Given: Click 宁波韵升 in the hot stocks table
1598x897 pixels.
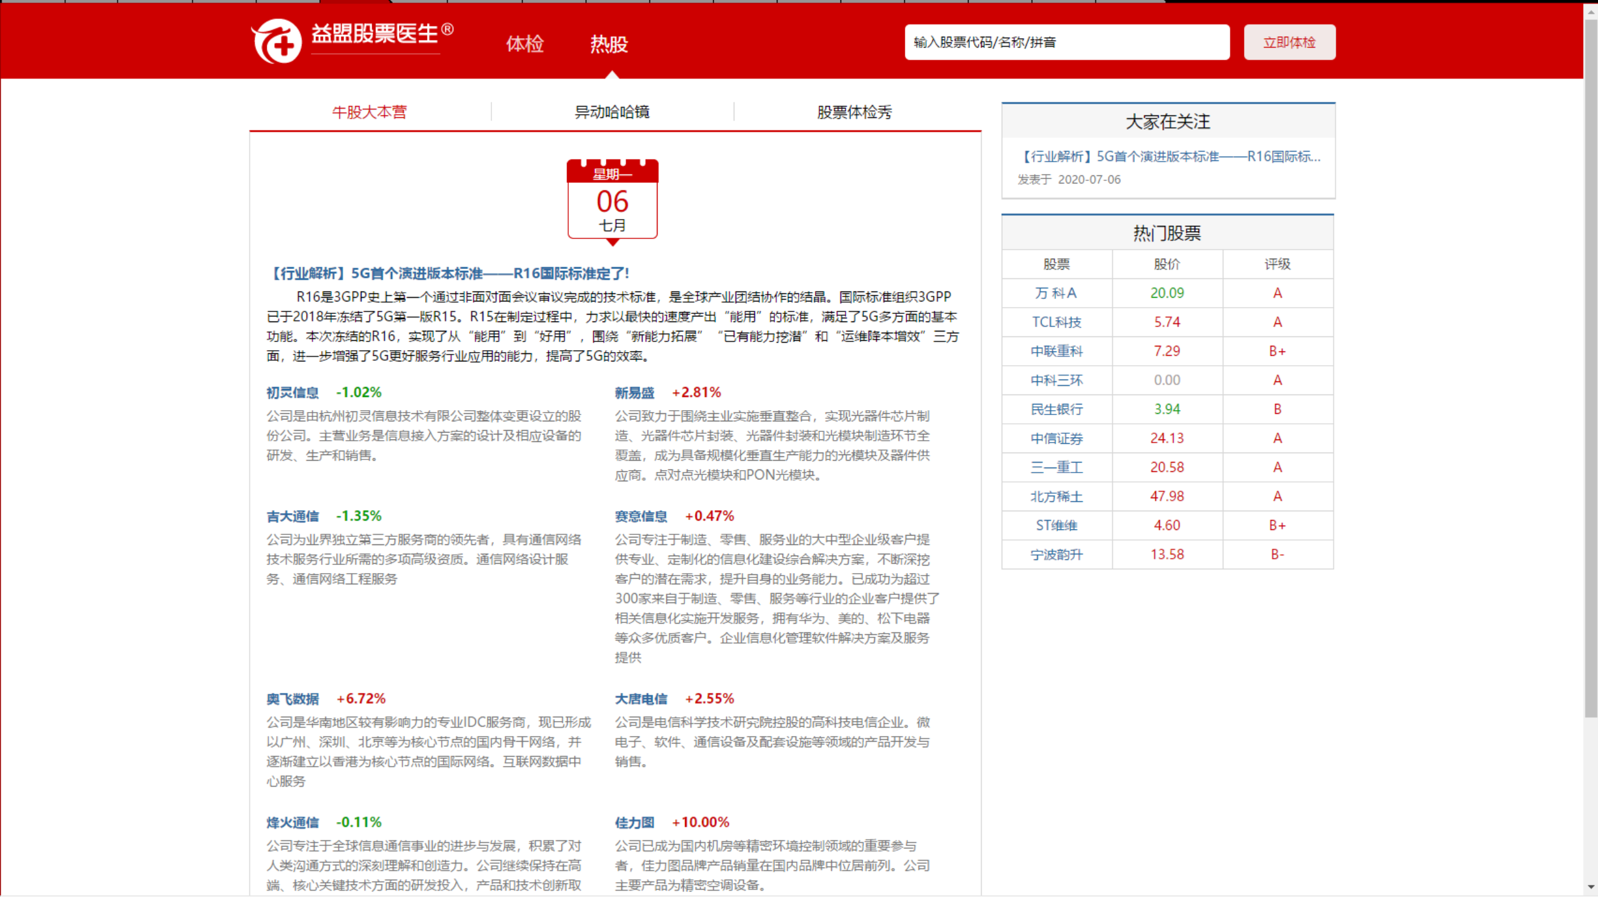Looking at the screenshot, I should click(x=1056, y=554).
